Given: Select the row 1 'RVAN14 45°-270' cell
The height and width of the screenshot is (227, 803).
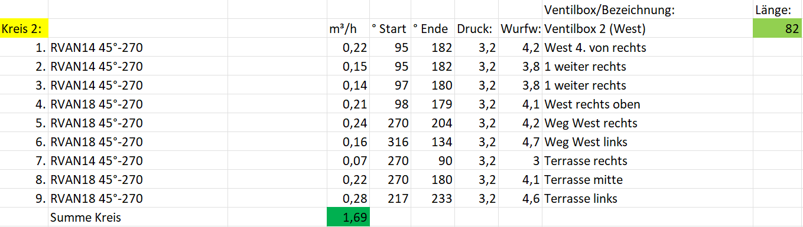Looking at the screenshot, I should point(138,47).
